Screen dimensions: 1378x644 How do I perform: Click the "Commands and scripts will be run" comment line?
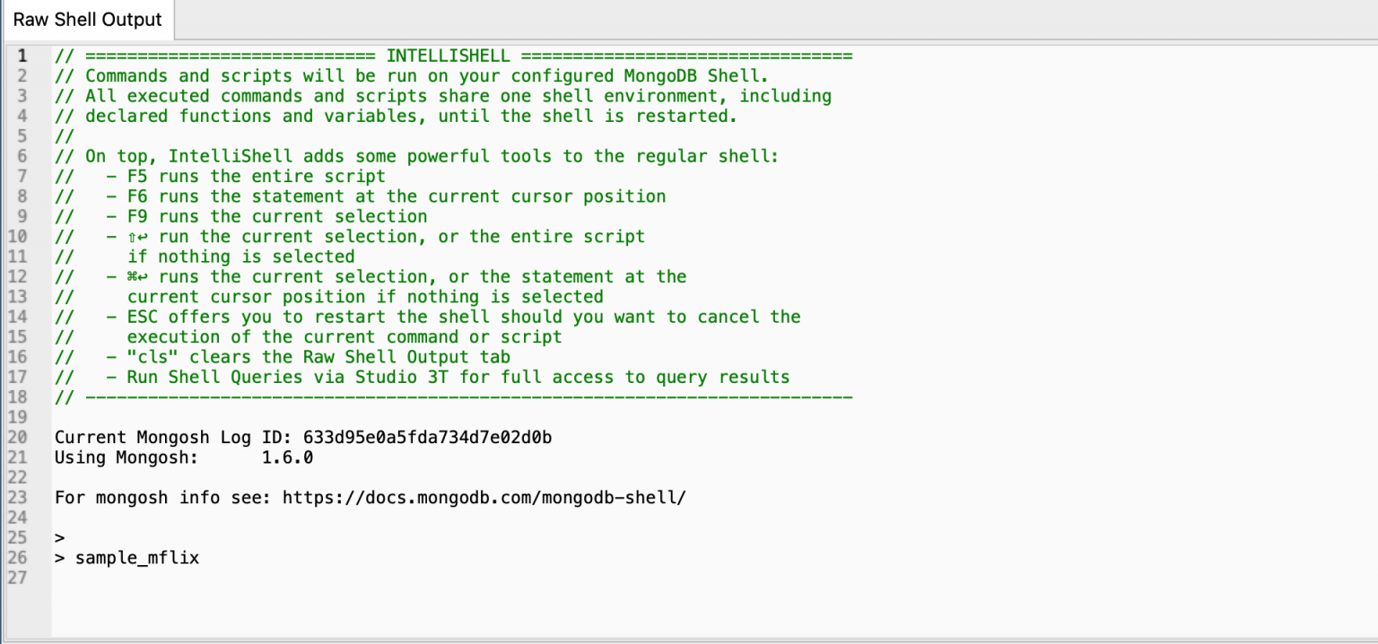point(412,76)
